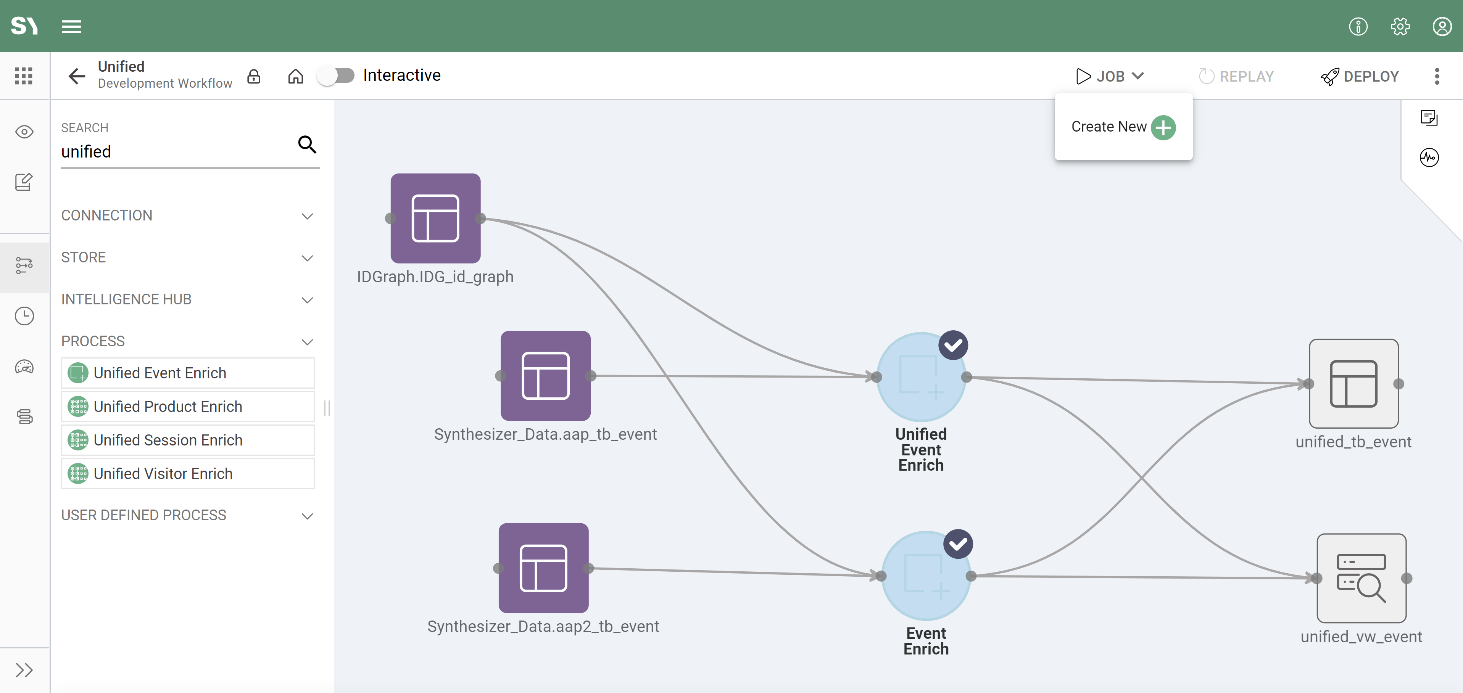The image size is (1463, 693).
Task: Expand the CONNECTION section
Action: point(187,215)
